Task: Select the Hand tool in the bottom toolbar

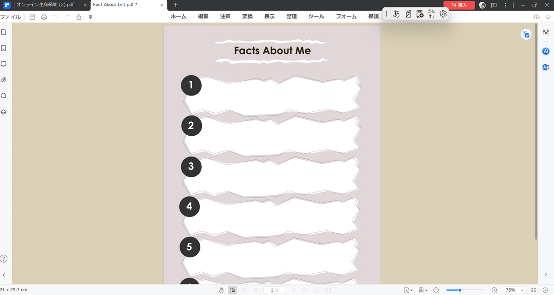Action: click(x=221, y=290)
